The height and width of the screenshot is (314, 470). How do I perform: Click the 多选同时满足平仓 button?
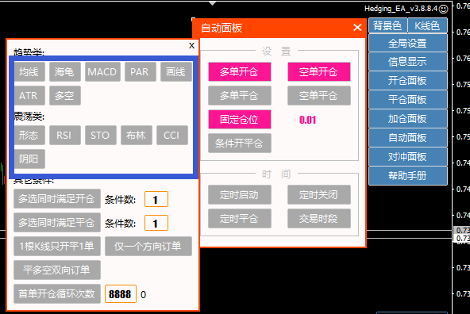57,222
